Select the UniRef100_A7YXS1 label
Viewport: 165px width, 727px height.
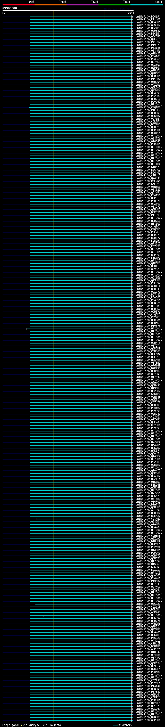(148, 62)
